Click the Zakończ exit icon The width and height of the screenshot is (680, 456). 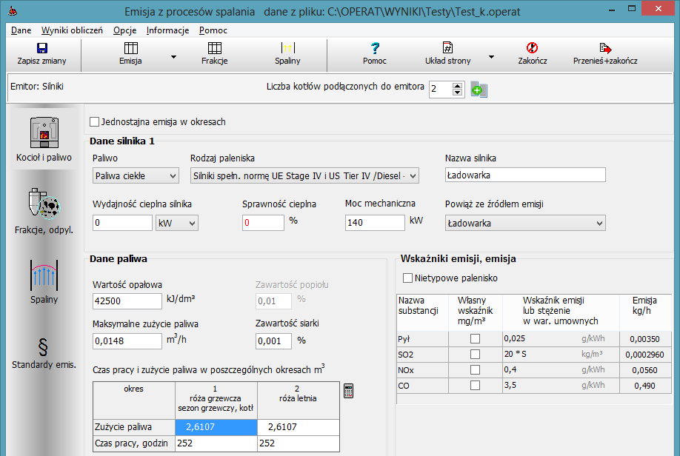tap(532, 47)
